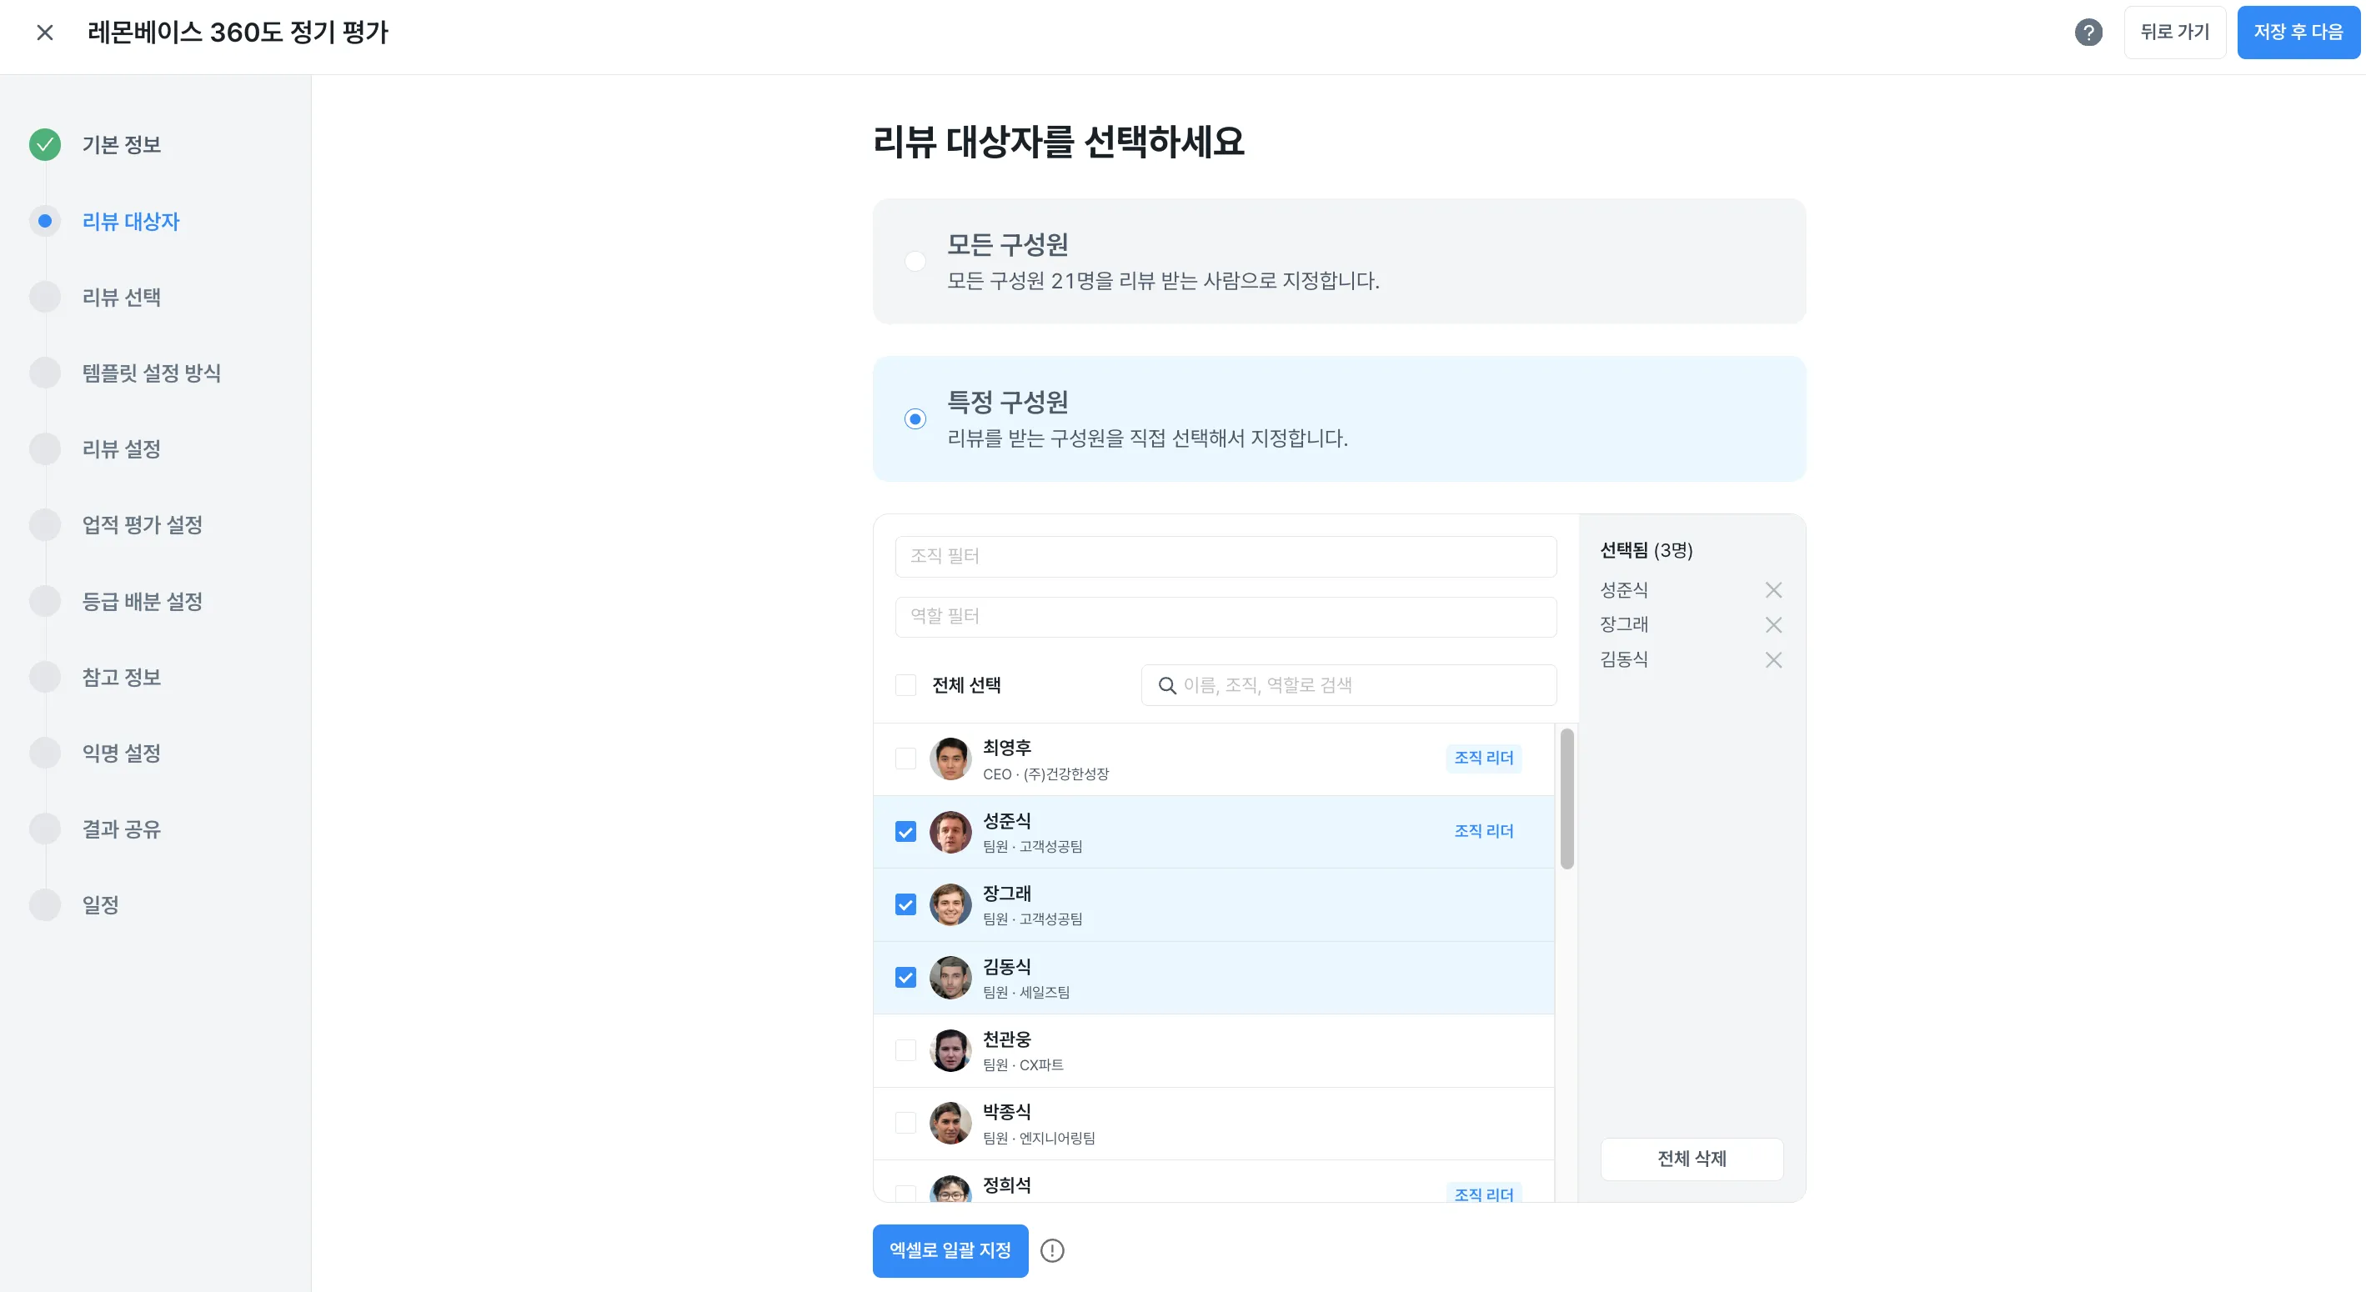Click 장그래's profile photo
The width and height of the screenshot is (2366, 1292).
[x=950, y=904]
